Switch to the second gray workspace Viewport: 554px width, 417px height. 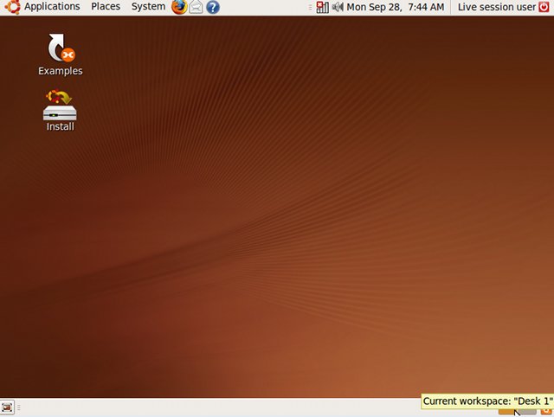coord(527,412)
